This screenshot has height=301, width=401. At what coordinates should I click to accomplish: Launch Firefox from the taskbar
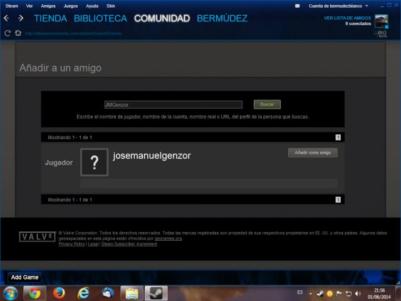(59, 293)
